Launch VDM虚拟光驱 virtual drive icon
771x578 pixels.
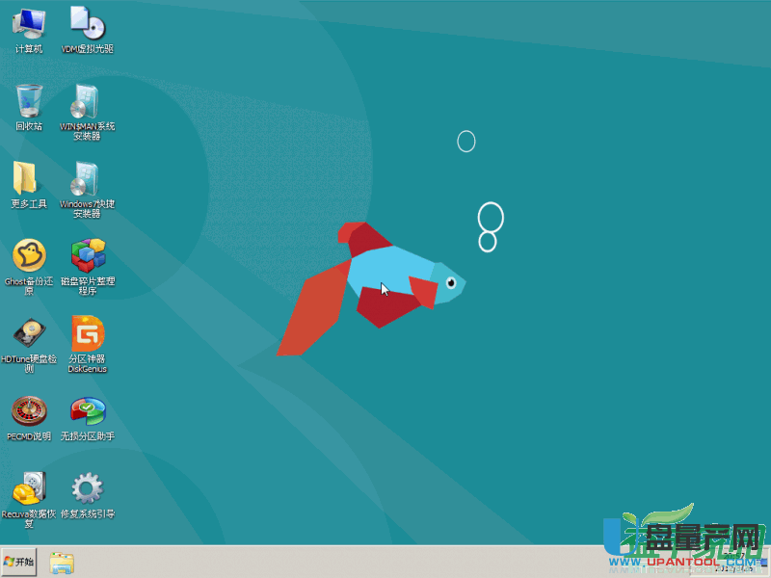pyautogui.click(x=87, y=23)
